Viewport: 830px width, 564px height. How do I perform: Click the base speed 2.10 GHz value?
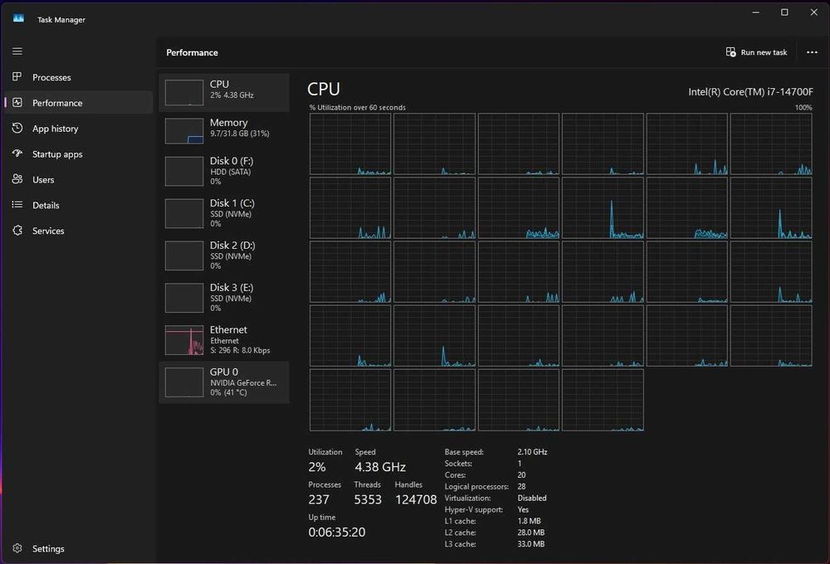533,452
